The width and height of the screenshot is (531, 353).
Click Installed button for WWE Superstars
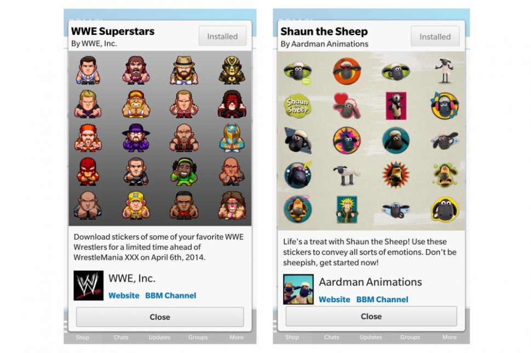[x=222, y=36]
